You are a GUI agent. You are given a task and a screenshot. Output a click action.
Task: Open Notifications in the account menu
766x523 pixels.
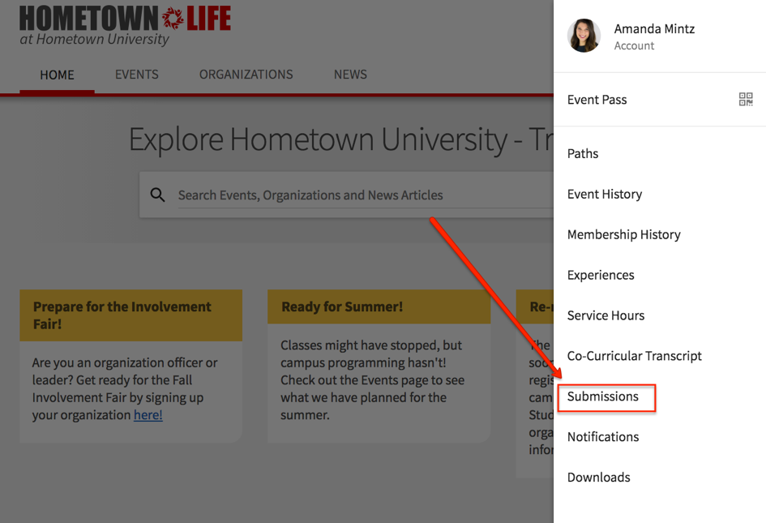(603, 437)
